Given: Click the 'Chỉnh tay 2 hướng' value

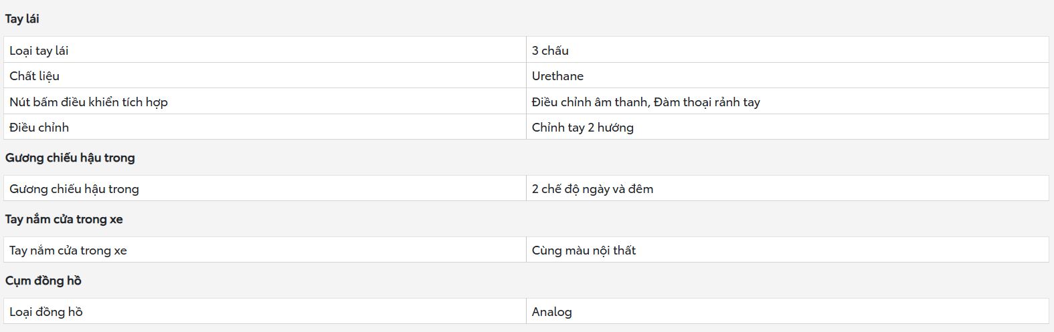Looking at the screenshot, I should pyautogui.click(x=582, y=128).
